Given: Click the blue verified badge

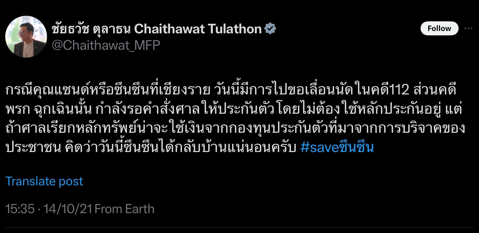Looking at the screenshot, I should coord(270,28).
